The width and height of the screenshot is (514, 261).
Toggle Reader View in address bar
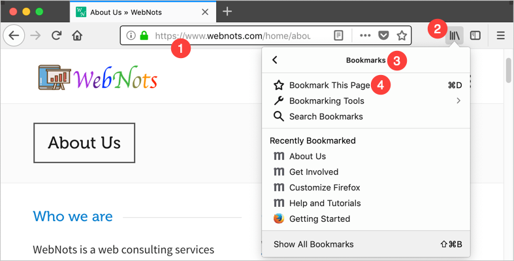pos(338,35)
